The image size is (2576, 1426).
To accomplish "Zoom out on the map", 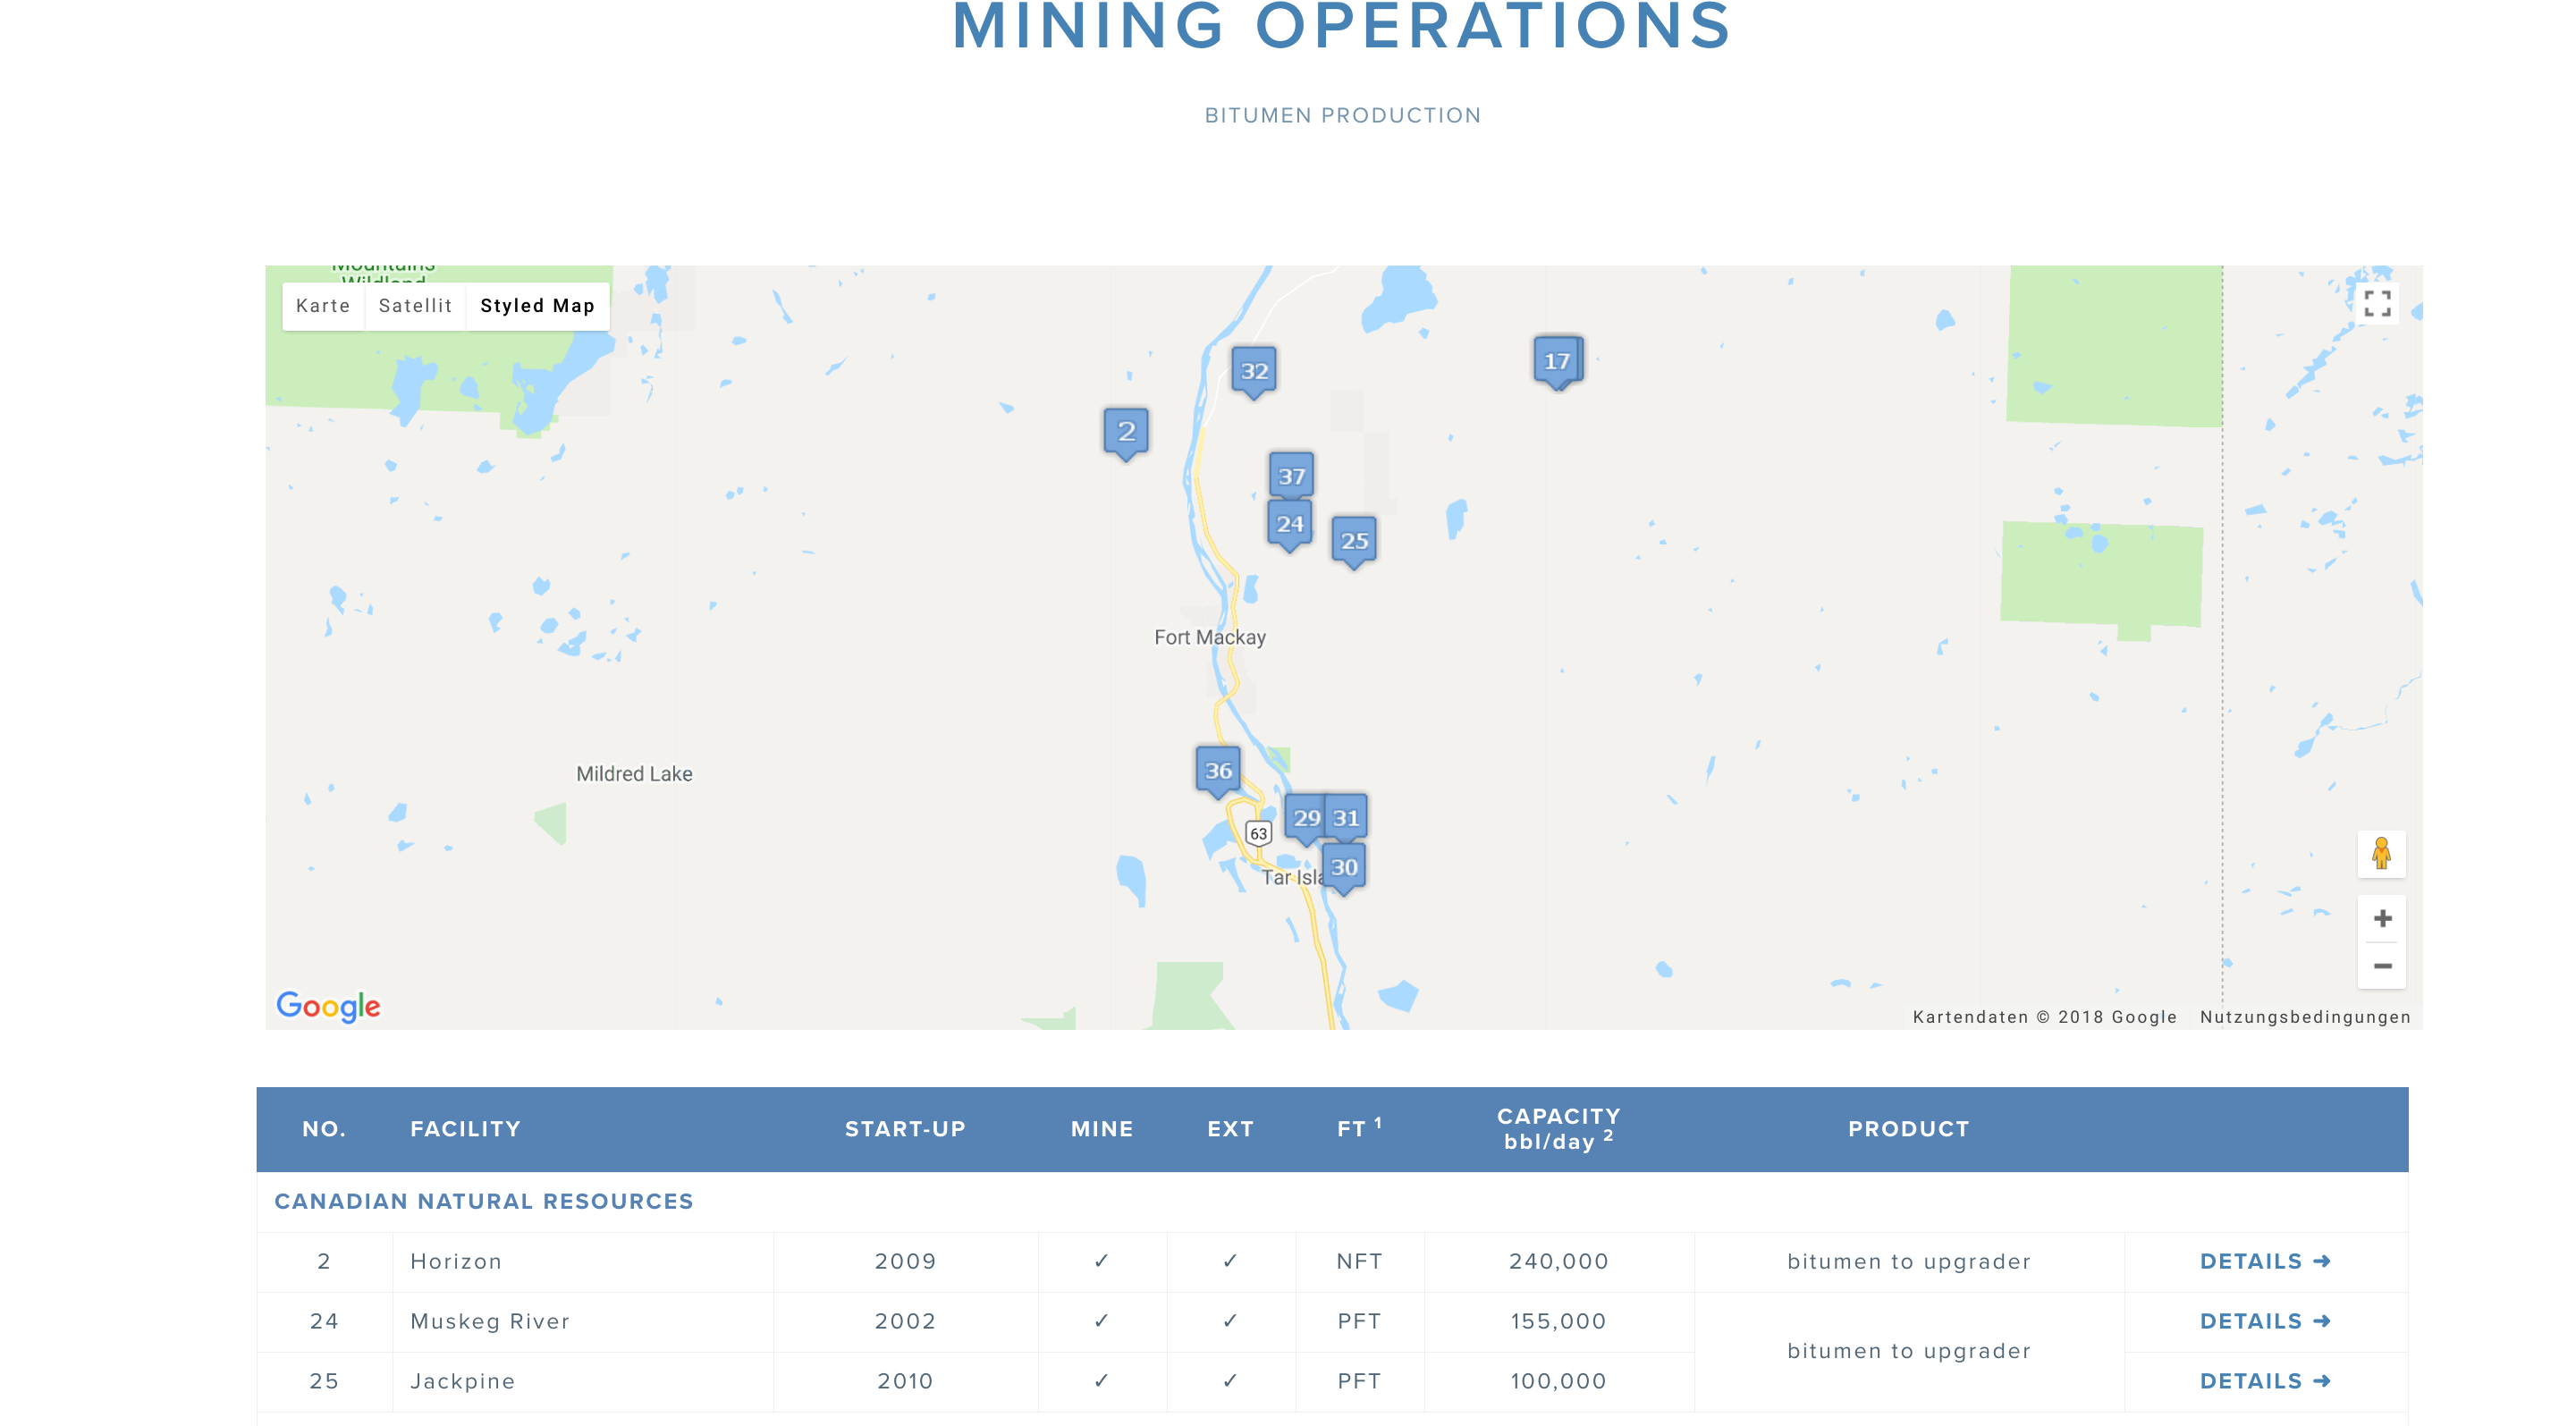I will (2382, 965).
